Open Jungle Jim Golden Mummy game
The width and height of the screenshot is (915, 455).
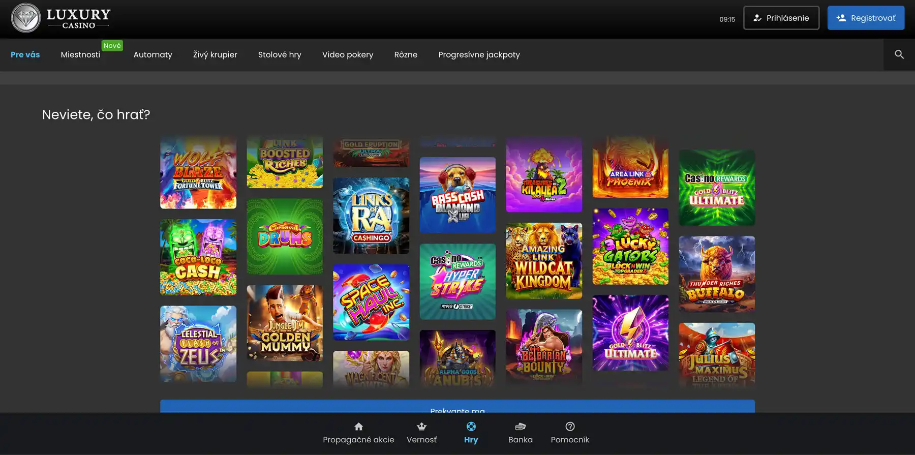pos(285,323)
